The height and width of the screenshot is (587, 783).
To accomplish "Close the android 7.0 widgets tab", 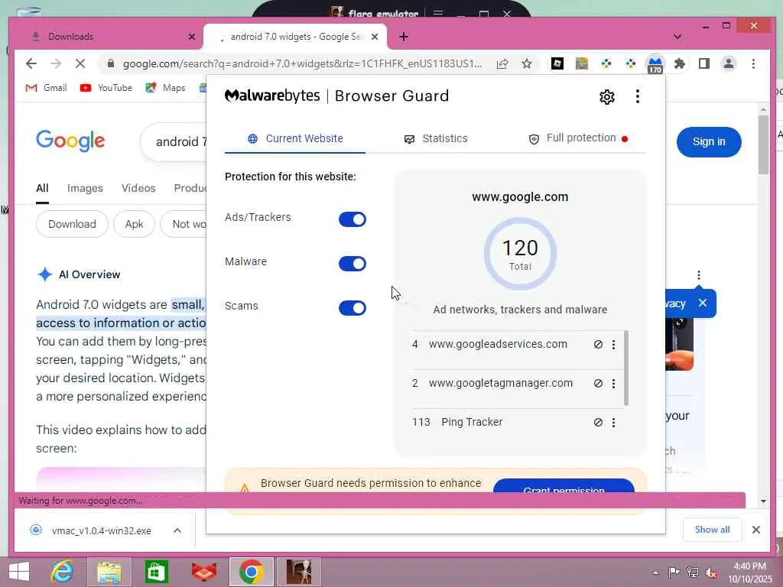I will click(375, 37).
